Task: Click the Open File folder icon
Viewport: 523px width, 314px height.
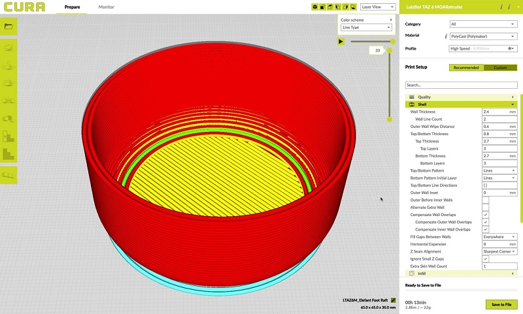Action: 8,27
